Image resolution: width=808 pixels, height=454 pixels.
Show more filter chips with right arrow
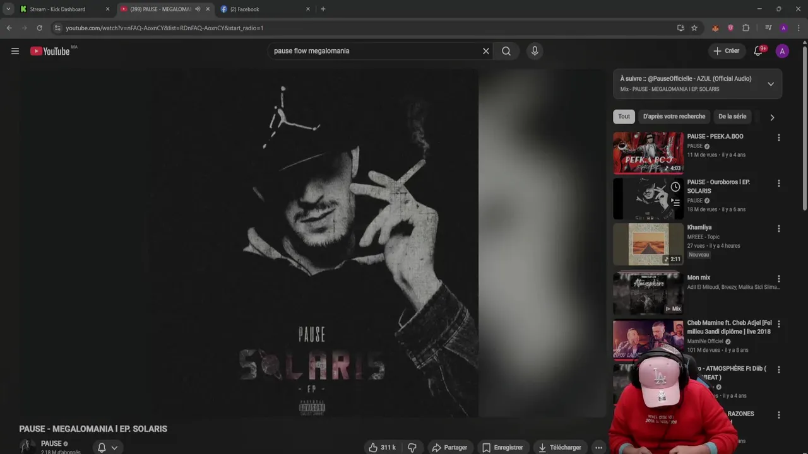[x=772, y=117]
